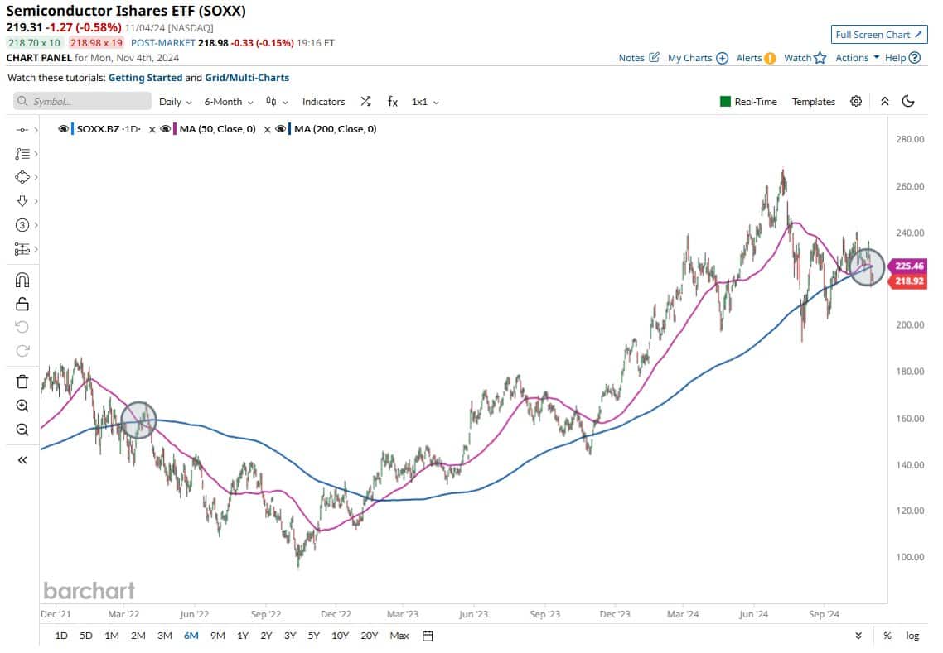943x653 pixels.
Task: Click the compare symbols arrows icon
Action: (365, 101)
